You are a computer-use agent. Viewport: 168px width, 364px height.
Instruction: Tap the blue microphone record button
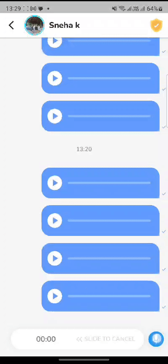156,339
